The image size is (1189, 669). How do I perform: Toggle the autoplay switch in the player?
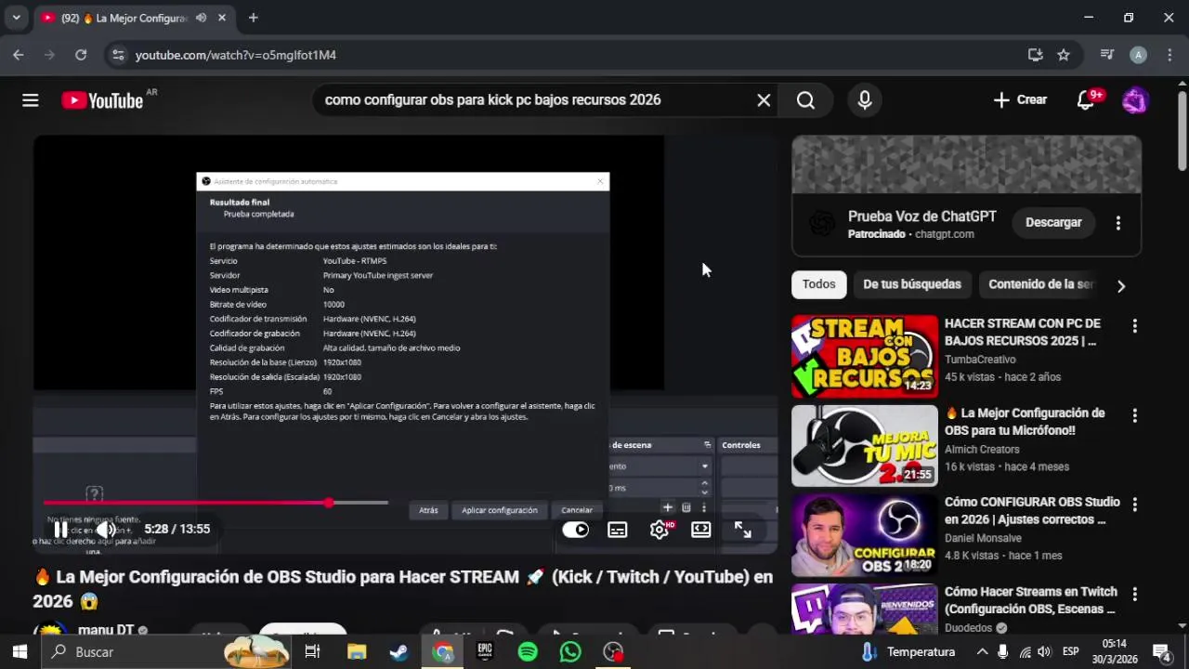576,530
